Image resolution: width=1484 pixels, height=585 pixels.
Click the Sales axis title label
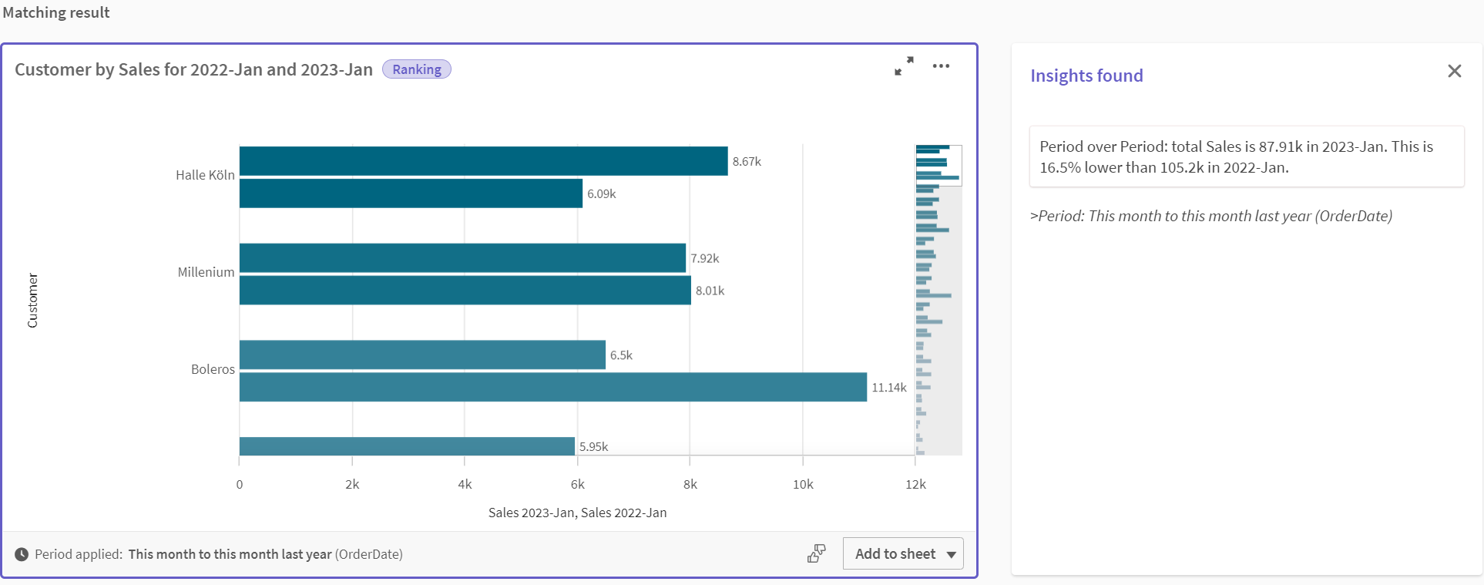pos(577,512)
